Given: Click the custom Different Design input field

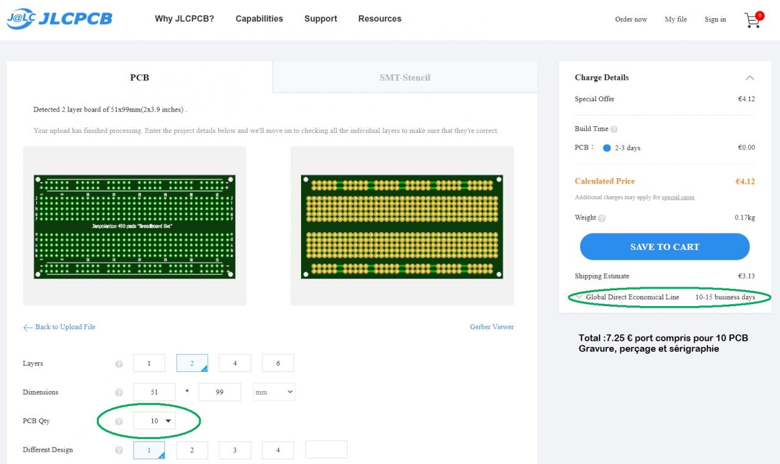Looking at the screenshot, I should pos(326,450).
